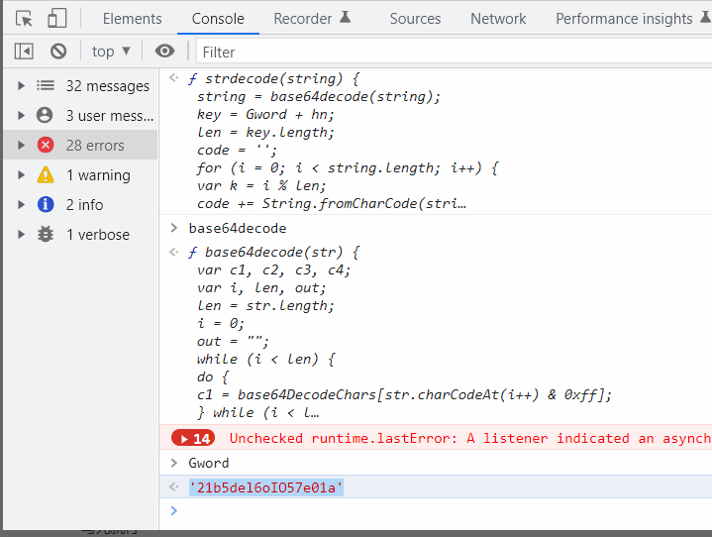Expand the 32 messages group arrow
This screenshot has height=537, width=712.
(x=21, y=86)
